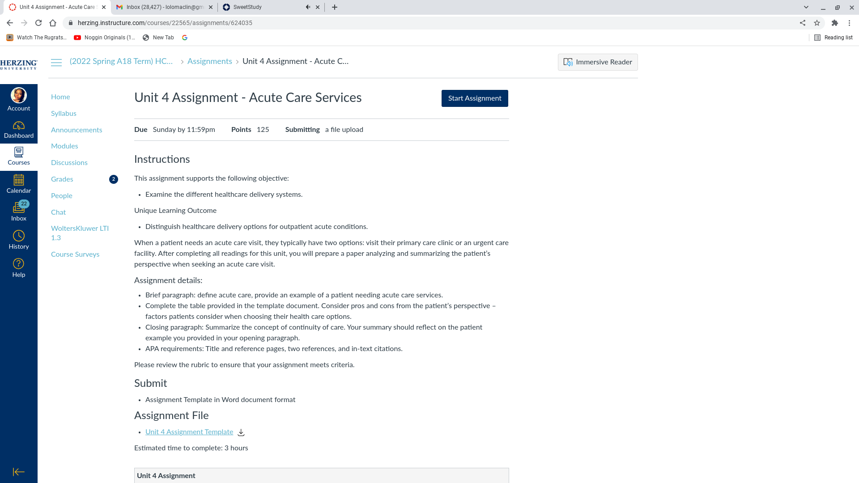Open WoltersKluwer LTI 1.3 link

point(80,233)
